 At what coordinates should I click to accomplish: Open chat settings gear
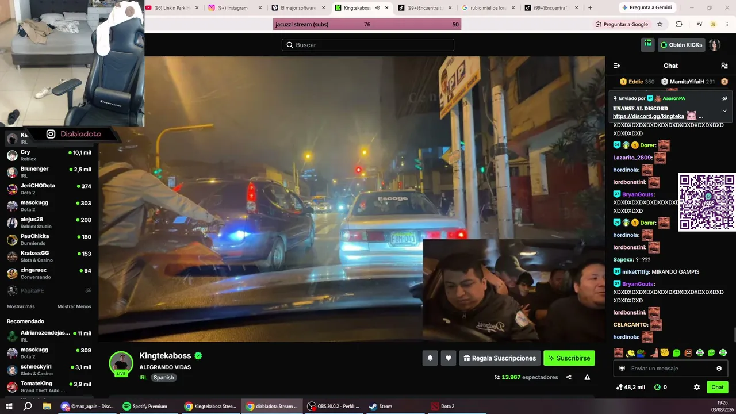pos(697,387)
